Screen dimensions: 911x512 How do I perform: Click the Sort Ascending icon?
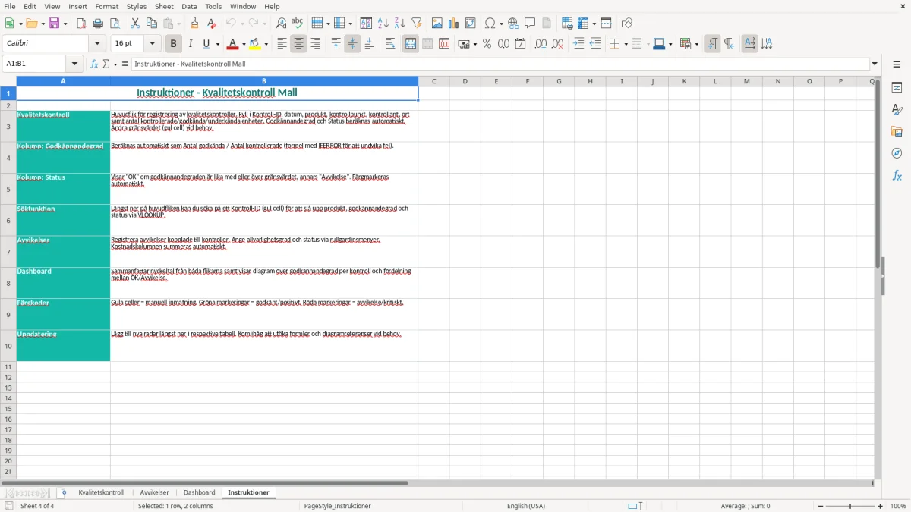[x=383, y=24]
